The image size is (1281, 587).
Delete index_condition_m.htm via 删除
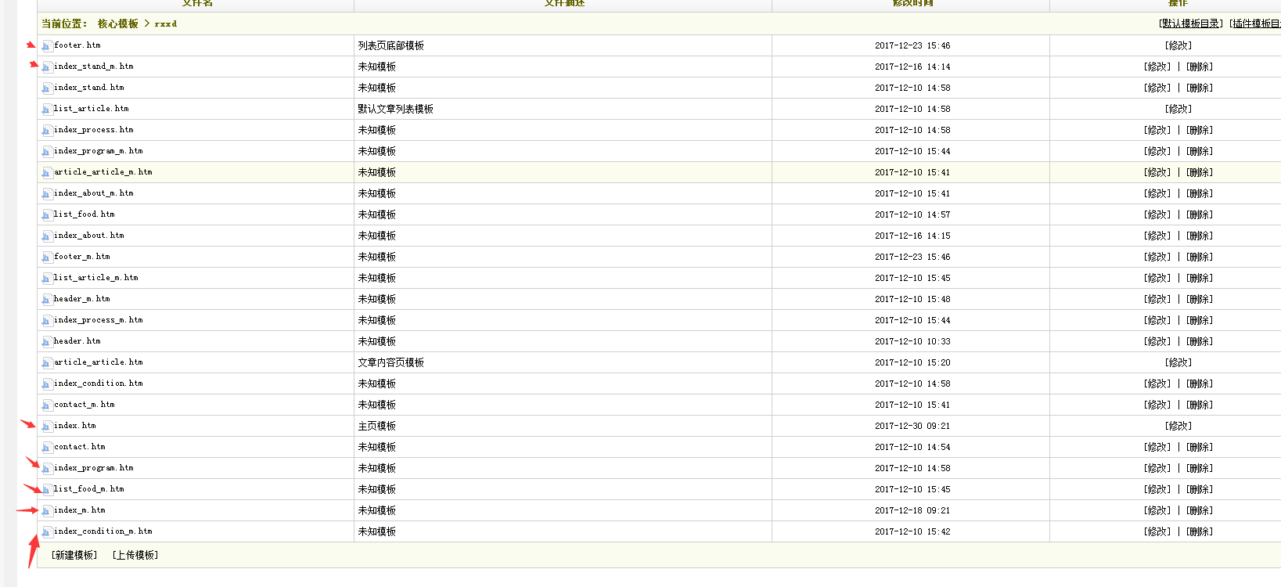pos(1200,532)
